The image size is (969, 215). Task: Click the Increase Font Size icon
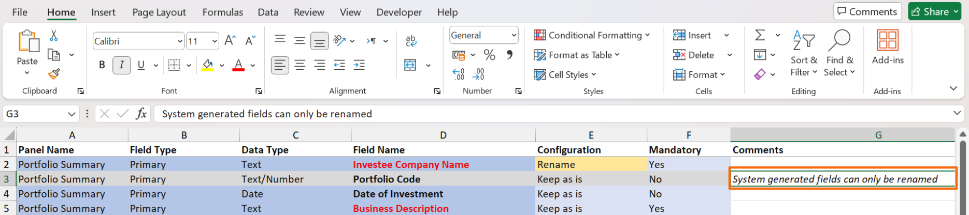coord(230,41)
